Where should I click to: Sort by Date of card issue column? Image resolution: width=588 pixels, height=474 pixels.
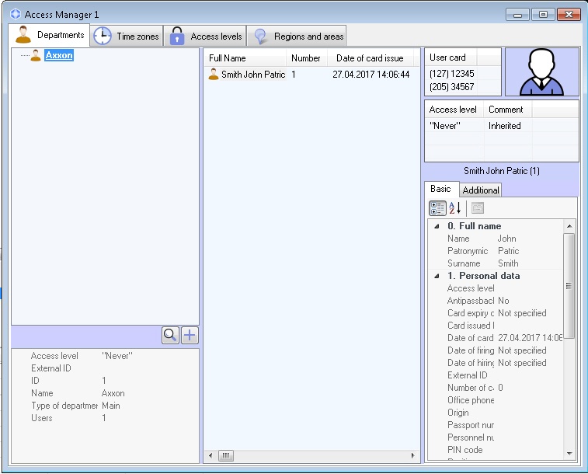tap(370, 58)
